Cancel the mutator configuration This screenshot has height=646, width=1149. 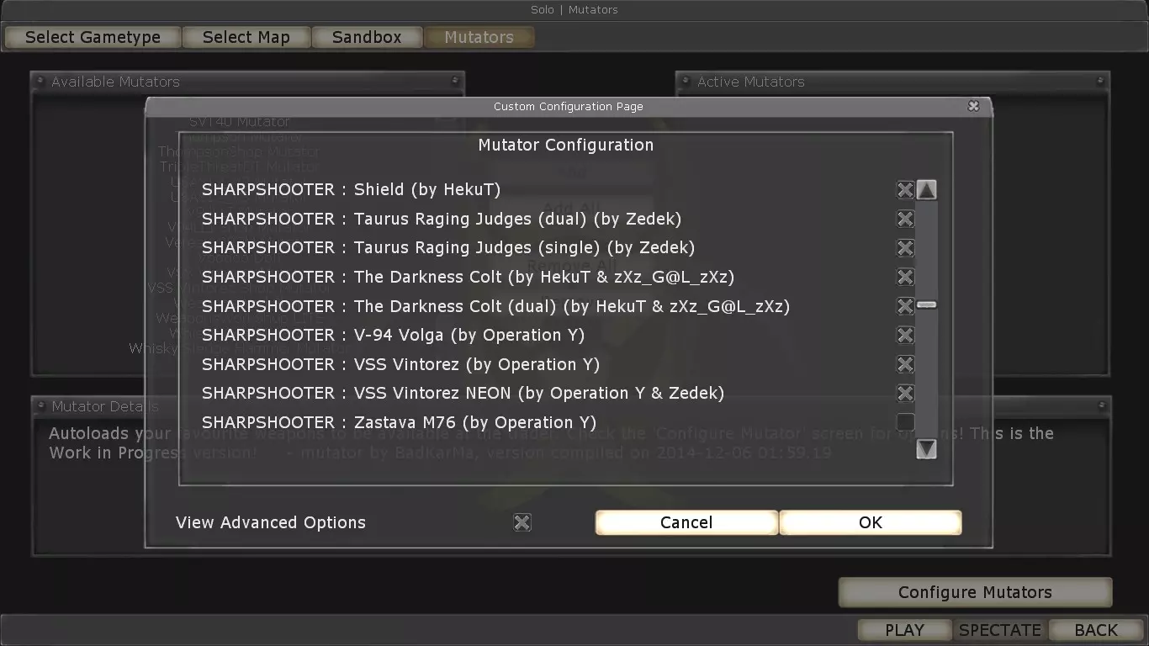click(x=686, y=522)
